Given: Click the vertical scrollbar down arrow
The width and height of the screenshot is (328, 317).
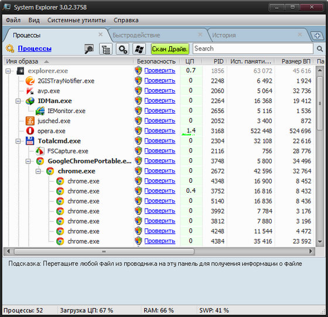Looking at the screenshot, I should pyautogui.click(x=320, y=241).
